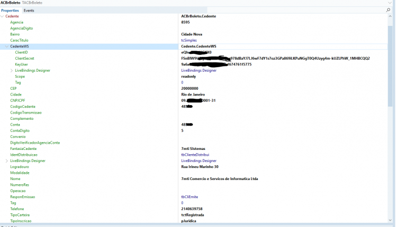Click the scrollbar up arrow

pos(390,16)
